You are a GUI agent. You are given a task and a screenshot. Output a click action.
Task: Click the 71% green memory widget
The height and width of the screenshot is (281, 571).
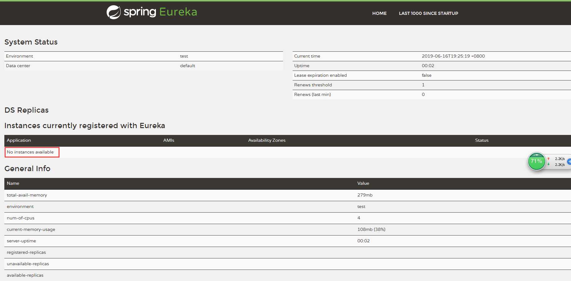coord(536,161)
